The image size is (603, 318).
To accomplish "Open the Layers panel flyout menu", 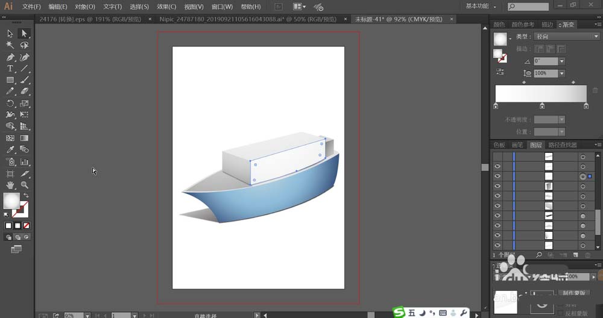I will pos(598,145).
